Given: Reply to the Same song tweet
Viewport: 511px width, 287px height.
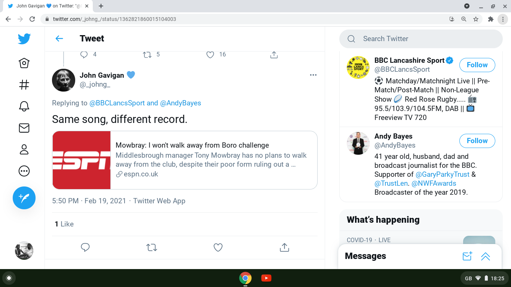Looking at the screenshot, I should [x=85, y=247].
